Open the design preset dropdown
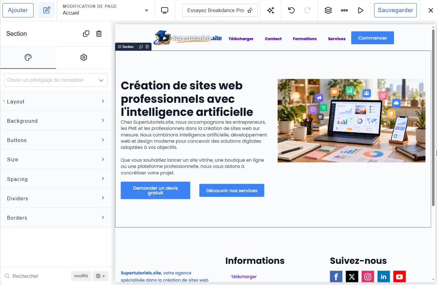Image resolution: width=437 pixels, height=285 pixels. [56, 80]
